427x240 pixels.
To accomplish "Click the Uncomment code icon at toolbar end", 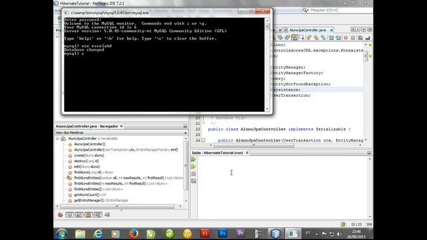I will 368,37.
